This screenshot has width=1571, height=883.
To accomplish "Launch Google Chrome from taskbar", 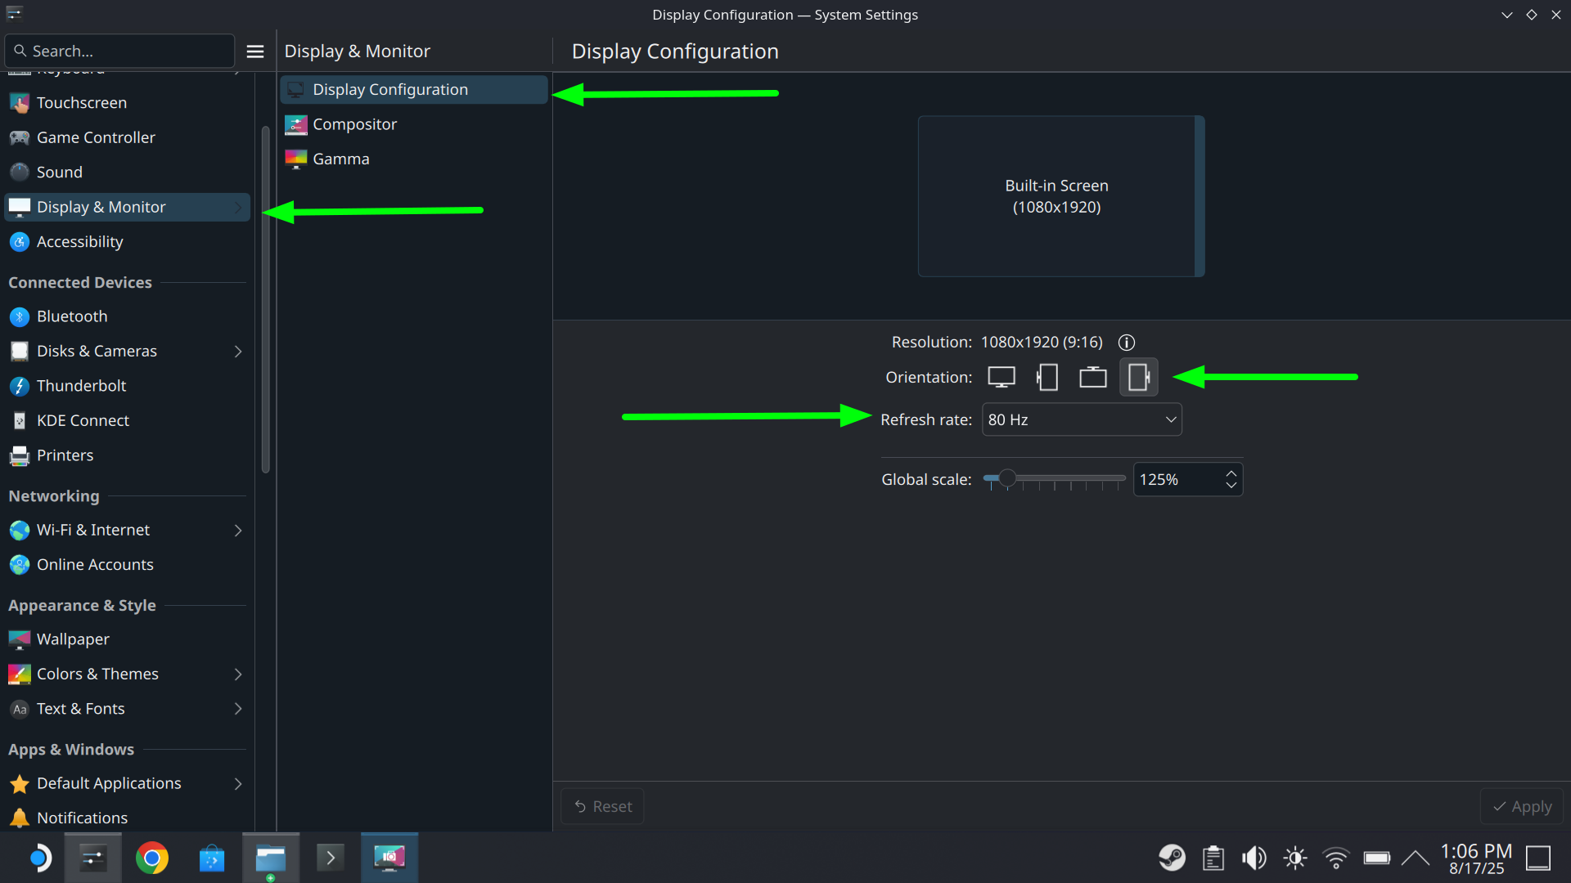I will [x=152, y=858].
